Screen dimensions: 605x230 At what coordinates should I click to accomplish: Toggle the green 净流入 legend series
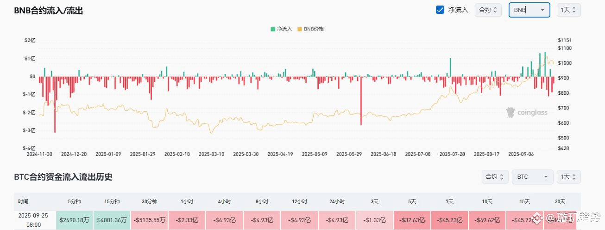coord(282,29)
